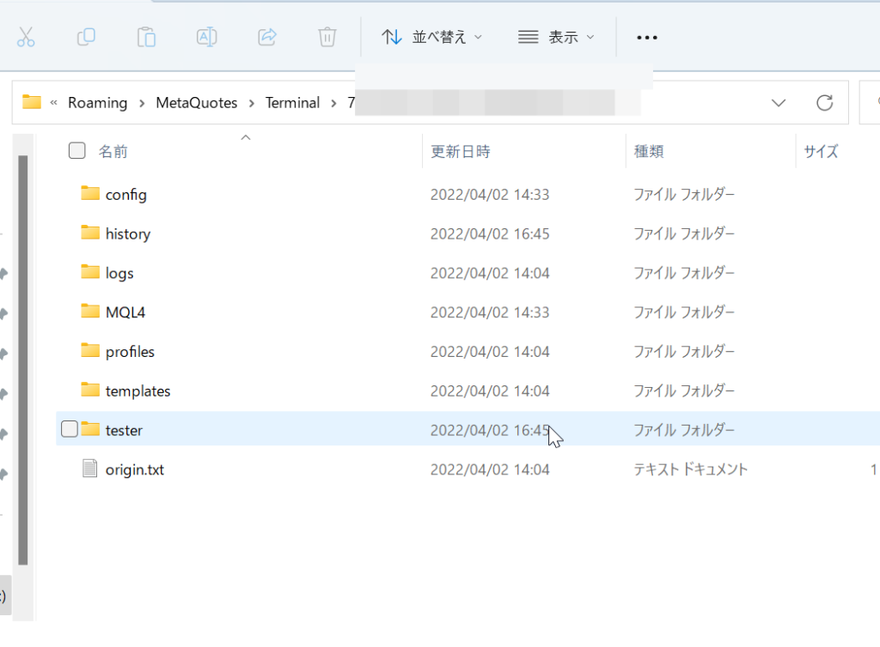Image resolution: width=880 pixels, height=647 pixels.
Task: Sort by the 更新日時 column header
Action: 461,151
